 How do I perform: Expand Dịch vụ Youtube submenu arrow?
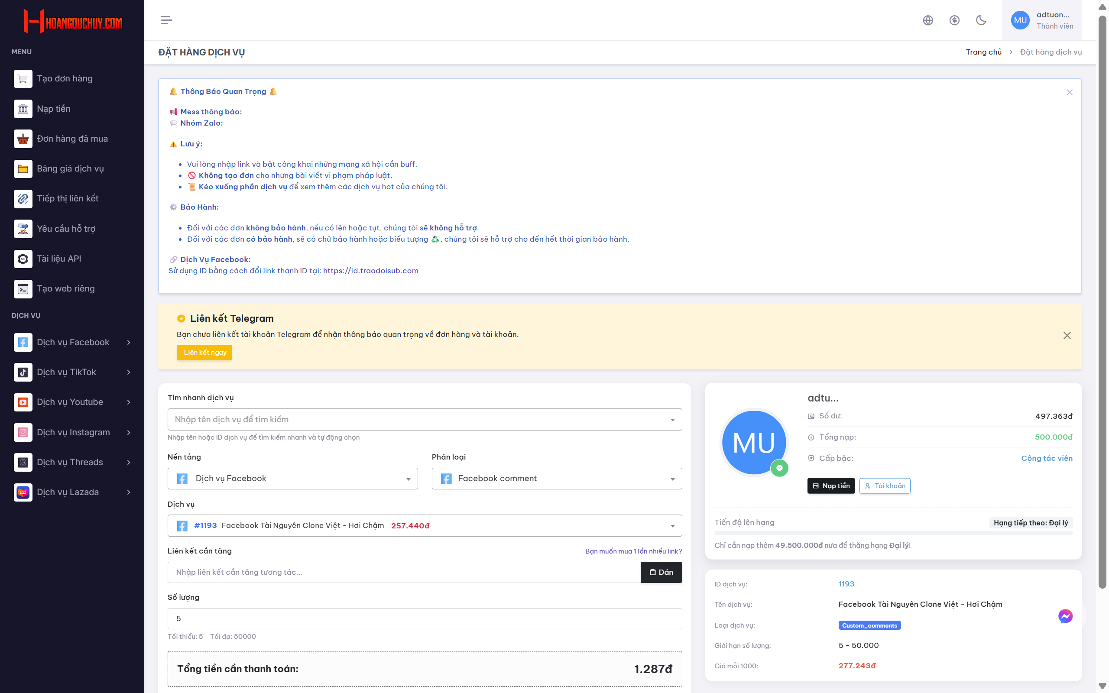(x=129, y=402)
